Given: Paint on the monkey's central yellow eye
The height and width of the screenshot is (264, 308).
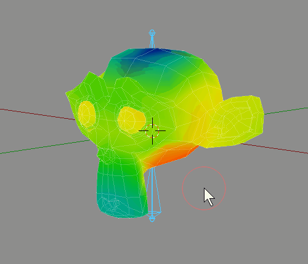Looking at the screenshot, I should click(131, 120).
